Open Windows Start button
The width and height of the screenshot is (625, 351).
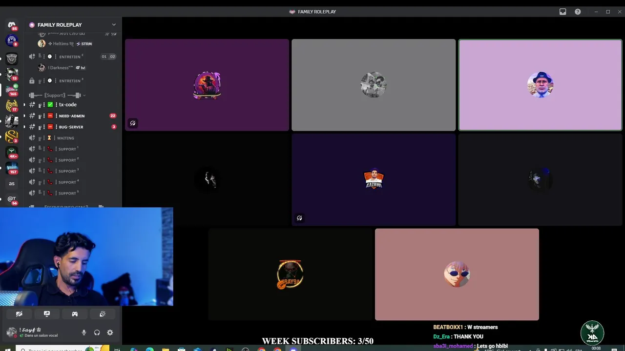[x=9, y=349]
